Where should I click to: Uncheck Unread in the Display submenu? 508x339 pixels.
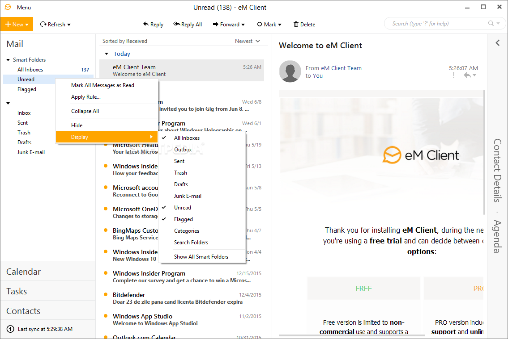[202, 208]
